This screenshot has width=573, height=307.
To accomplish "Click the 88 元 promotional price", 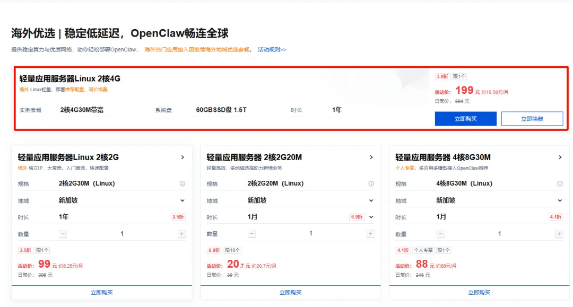I will [x=425, y=264].
